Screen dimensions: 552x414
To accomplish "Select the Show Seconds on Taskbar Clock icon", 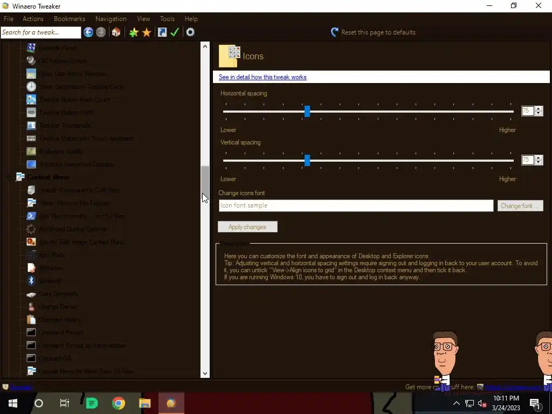I will [x=31, y=87].
